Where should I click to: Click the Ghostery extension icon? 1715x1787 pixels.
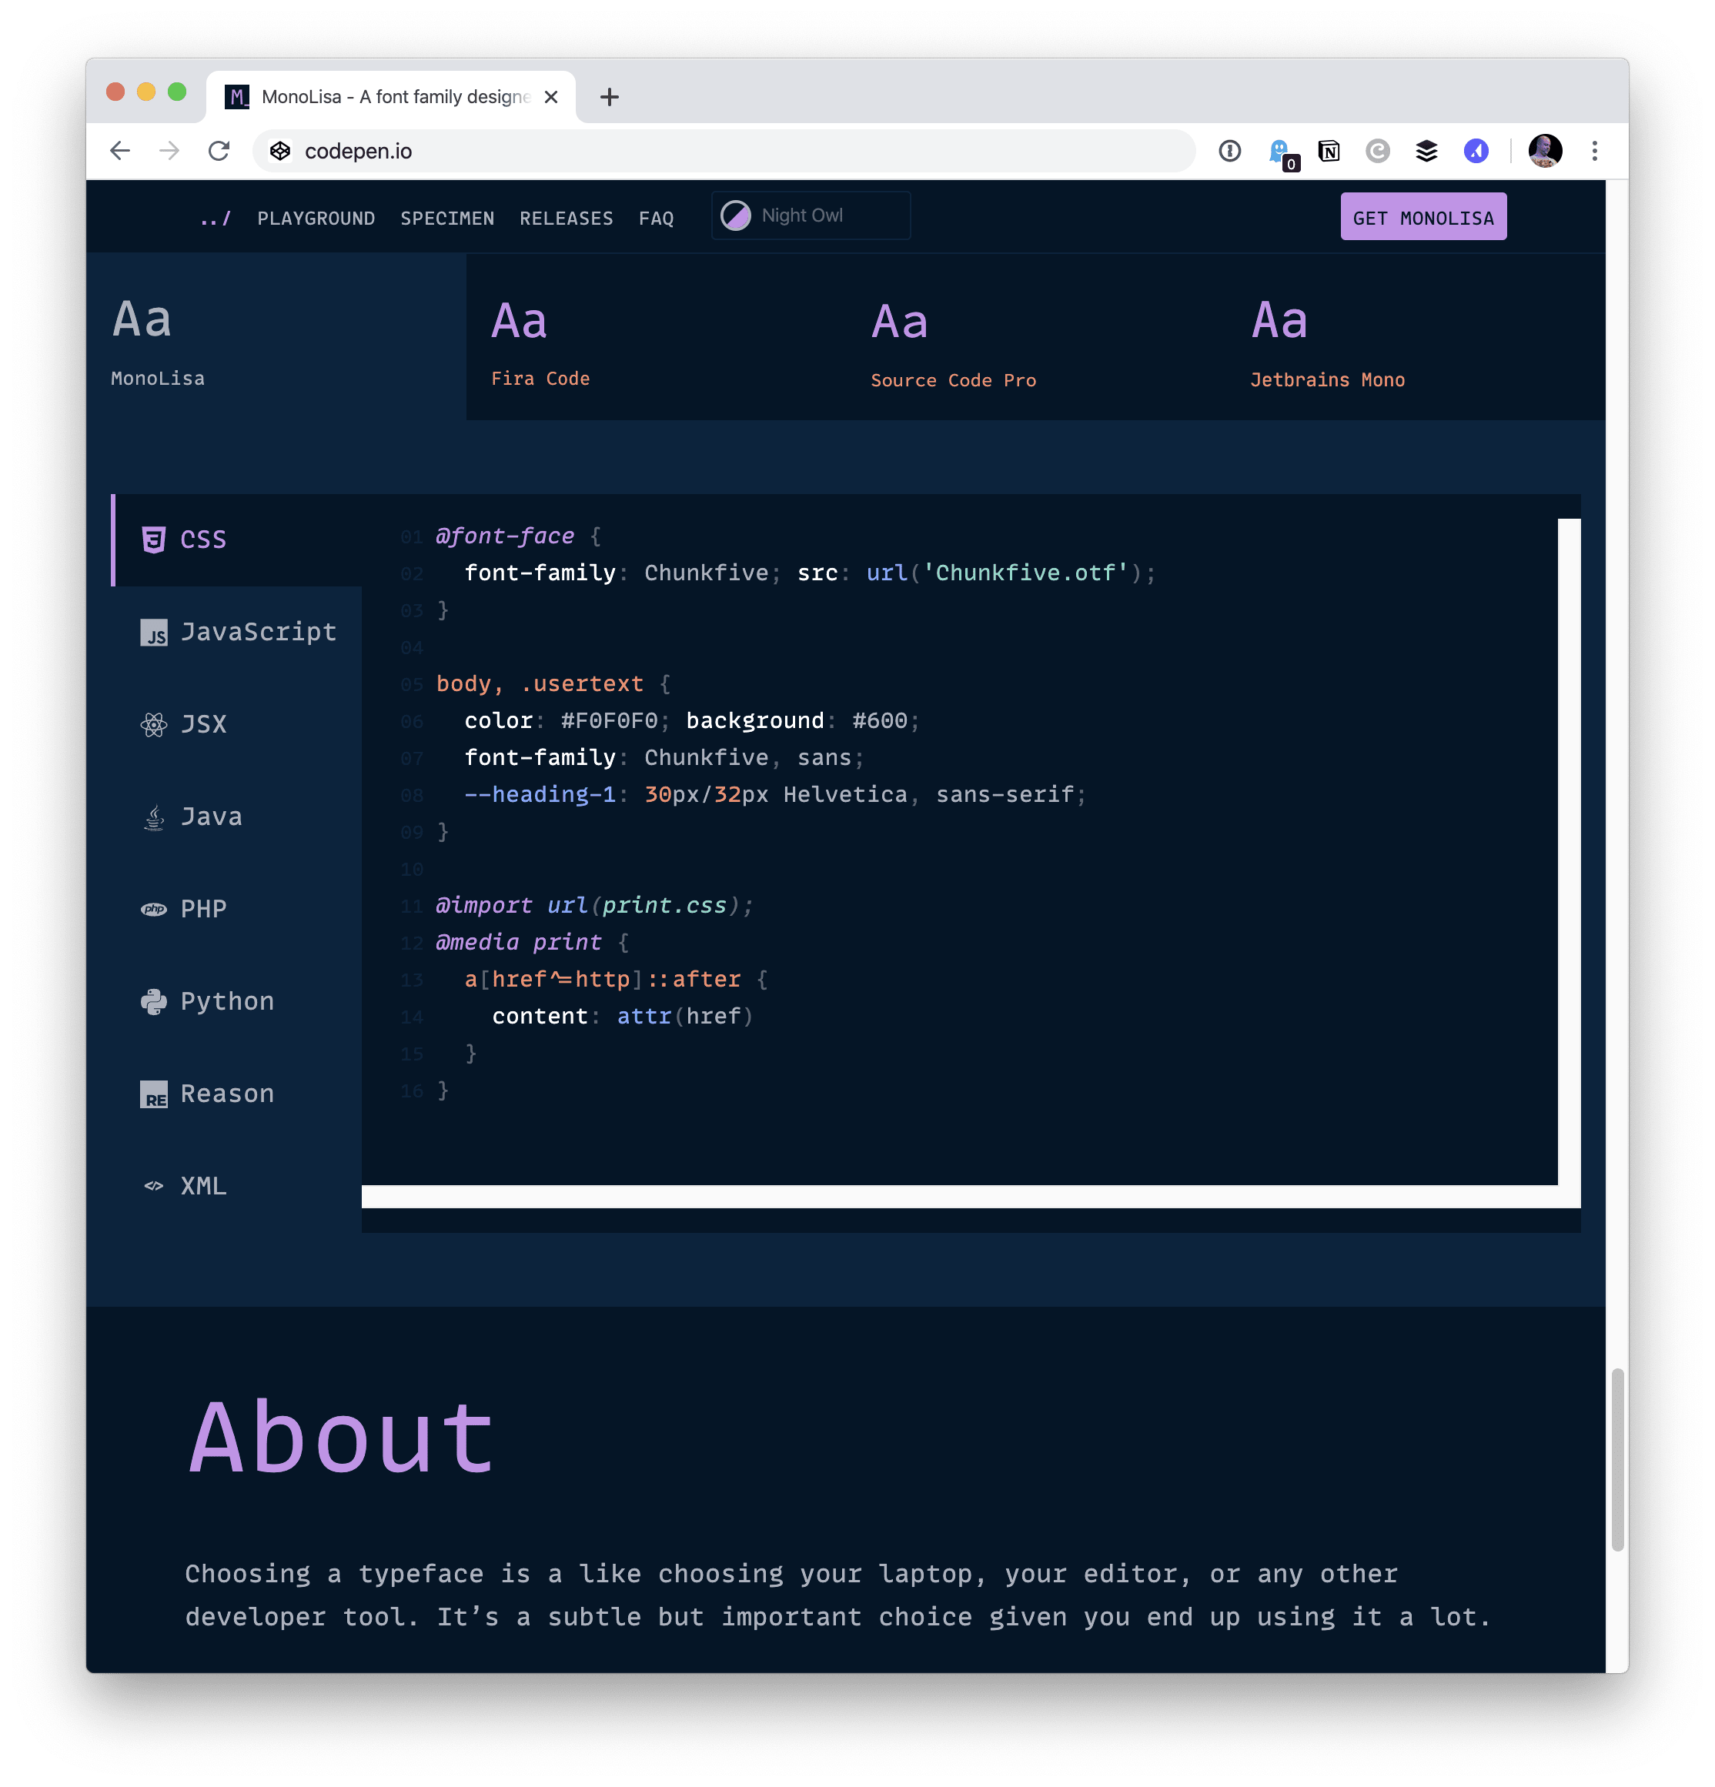click(1279, 150)
